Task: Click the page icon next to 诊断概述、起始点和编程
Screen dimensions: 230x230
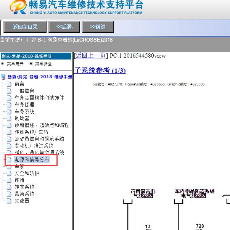Action: [x=9, y=125]
